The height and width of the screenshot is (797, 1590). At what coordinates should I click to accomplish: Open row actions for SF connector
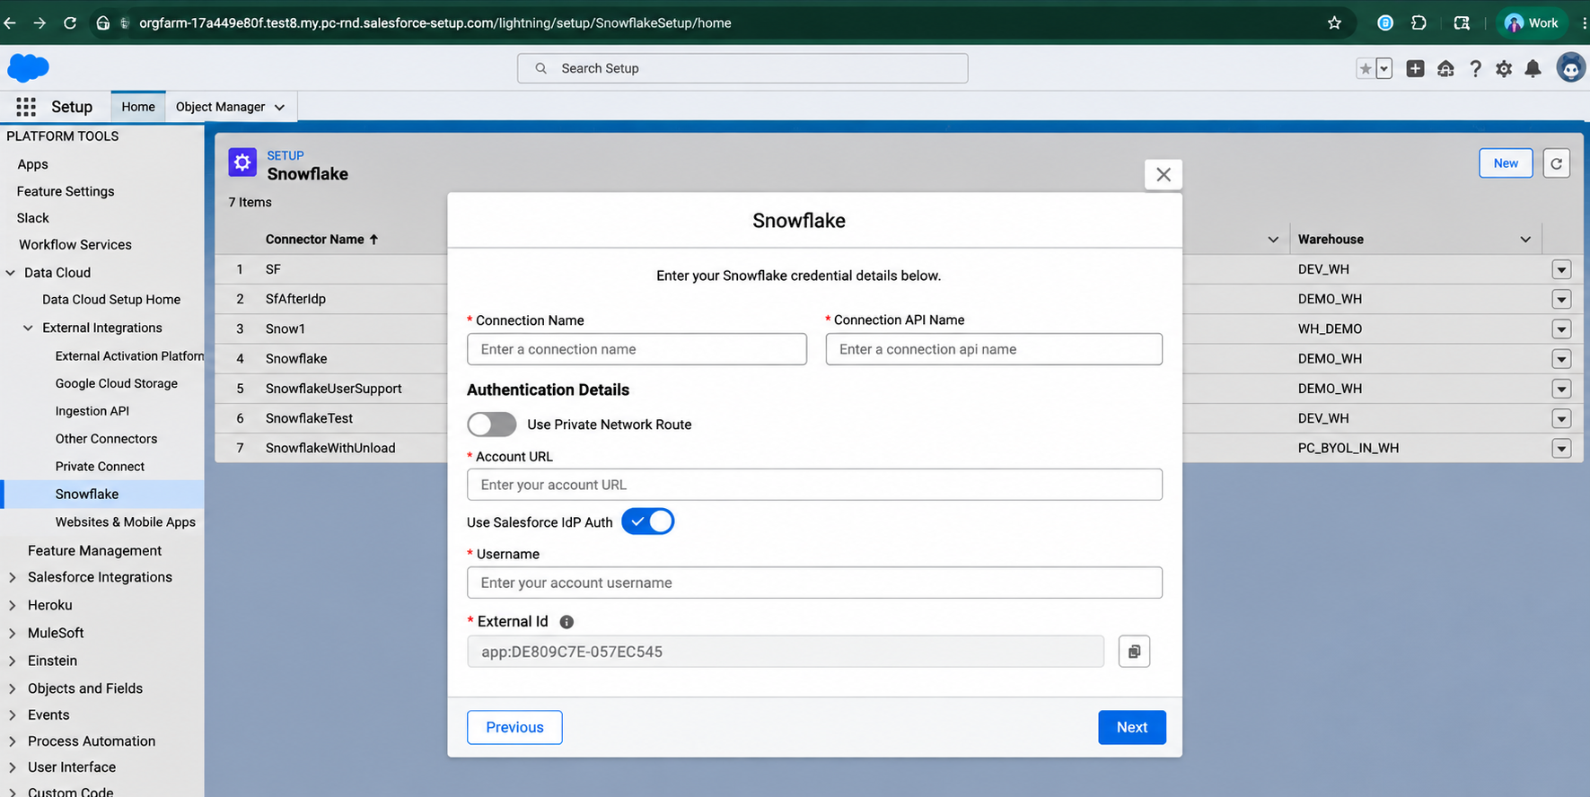coord(1561,269)
